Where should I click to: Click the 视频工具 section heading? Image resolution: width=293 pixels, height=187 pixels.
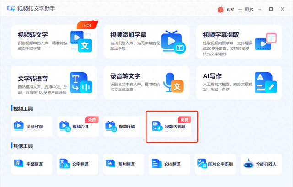tap(23, 109)
